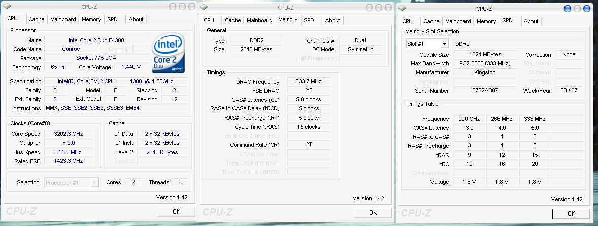Image resolution: width=598 pixels, height=226 pixels.
Task: Click the 03 / 07 week/year value
Action: click(569, 91)
